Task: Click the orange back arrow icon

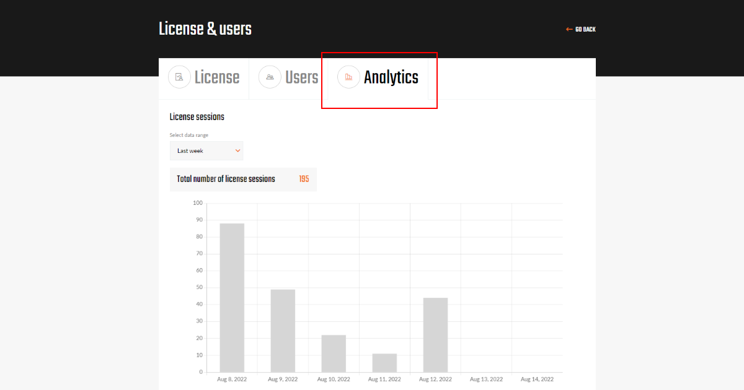Action: [x=568, y=28]
